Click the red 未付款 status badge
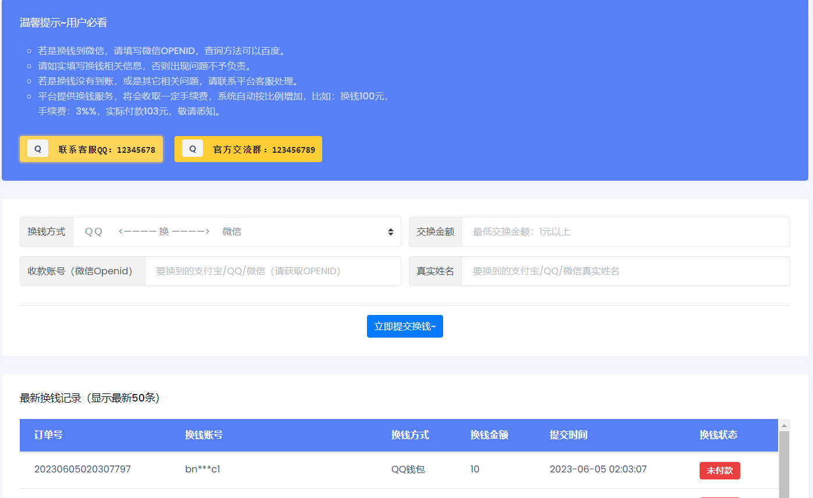The height and width of the screenshot is (498, 813). coord(720,471)
